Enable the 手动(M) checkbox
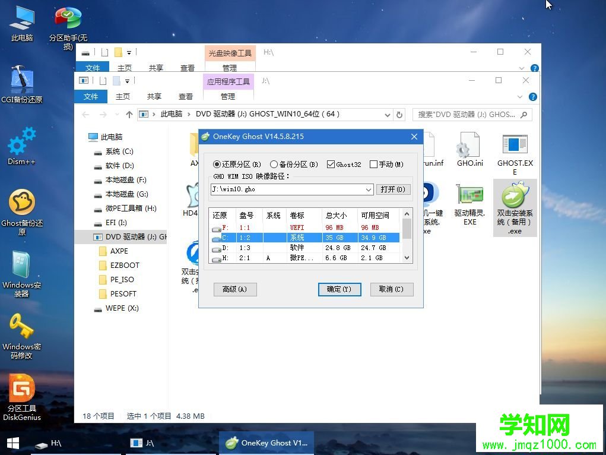The width and height of the screenshot is (606, 455). coord(373,165)
